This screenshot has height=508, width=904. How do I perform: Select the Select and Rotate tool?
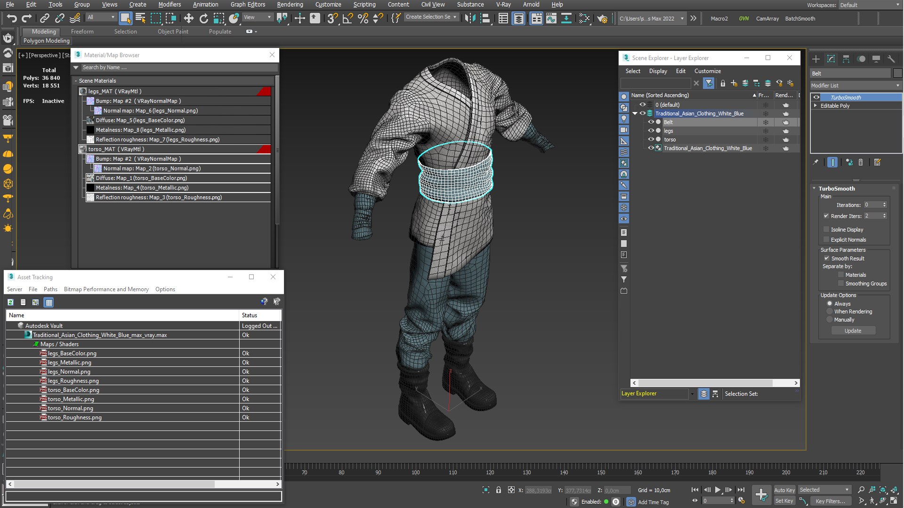coord(203,18)
